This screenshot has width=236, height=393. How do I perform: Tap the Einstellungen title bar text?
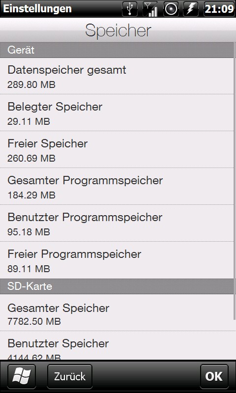click(x=37, y=9)
